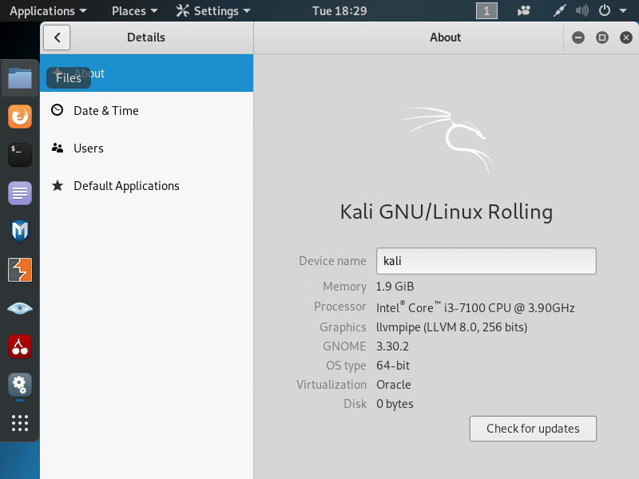Image resolution: width=639 pixels, height=479 pixels.
Task: Open the Terminal dock icon
Action: (x=19, y=155)
